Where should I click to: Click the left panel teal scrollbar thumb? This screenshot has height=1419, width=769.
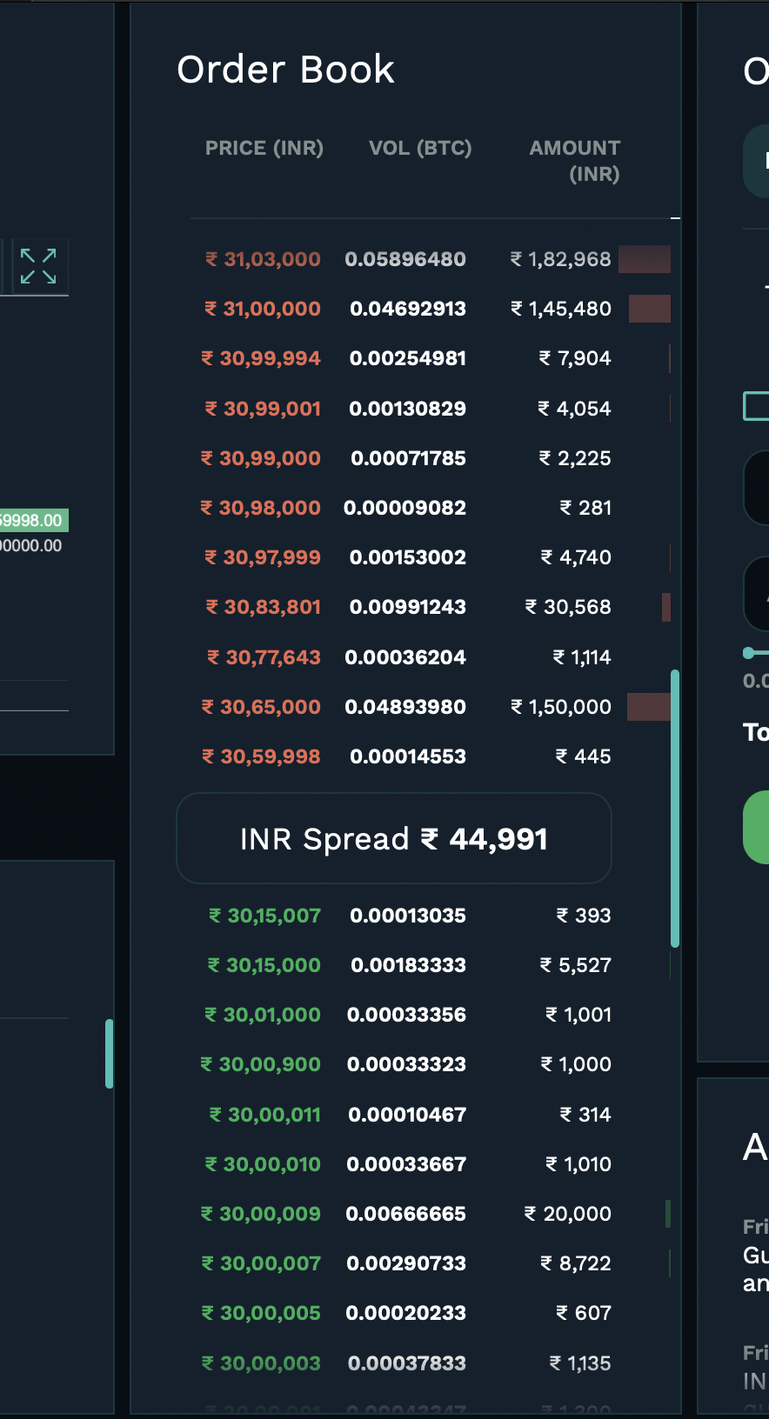110,1054
